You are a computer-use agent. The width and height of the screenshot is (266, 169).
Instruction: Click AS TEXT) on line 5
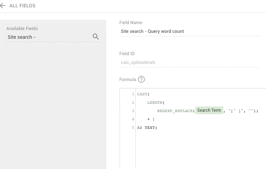(x=147, y=128)
